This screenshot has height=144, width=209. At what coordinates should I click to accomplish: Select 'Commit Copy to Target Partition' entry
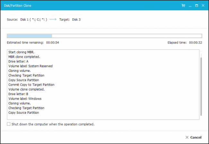pos(31,85)
